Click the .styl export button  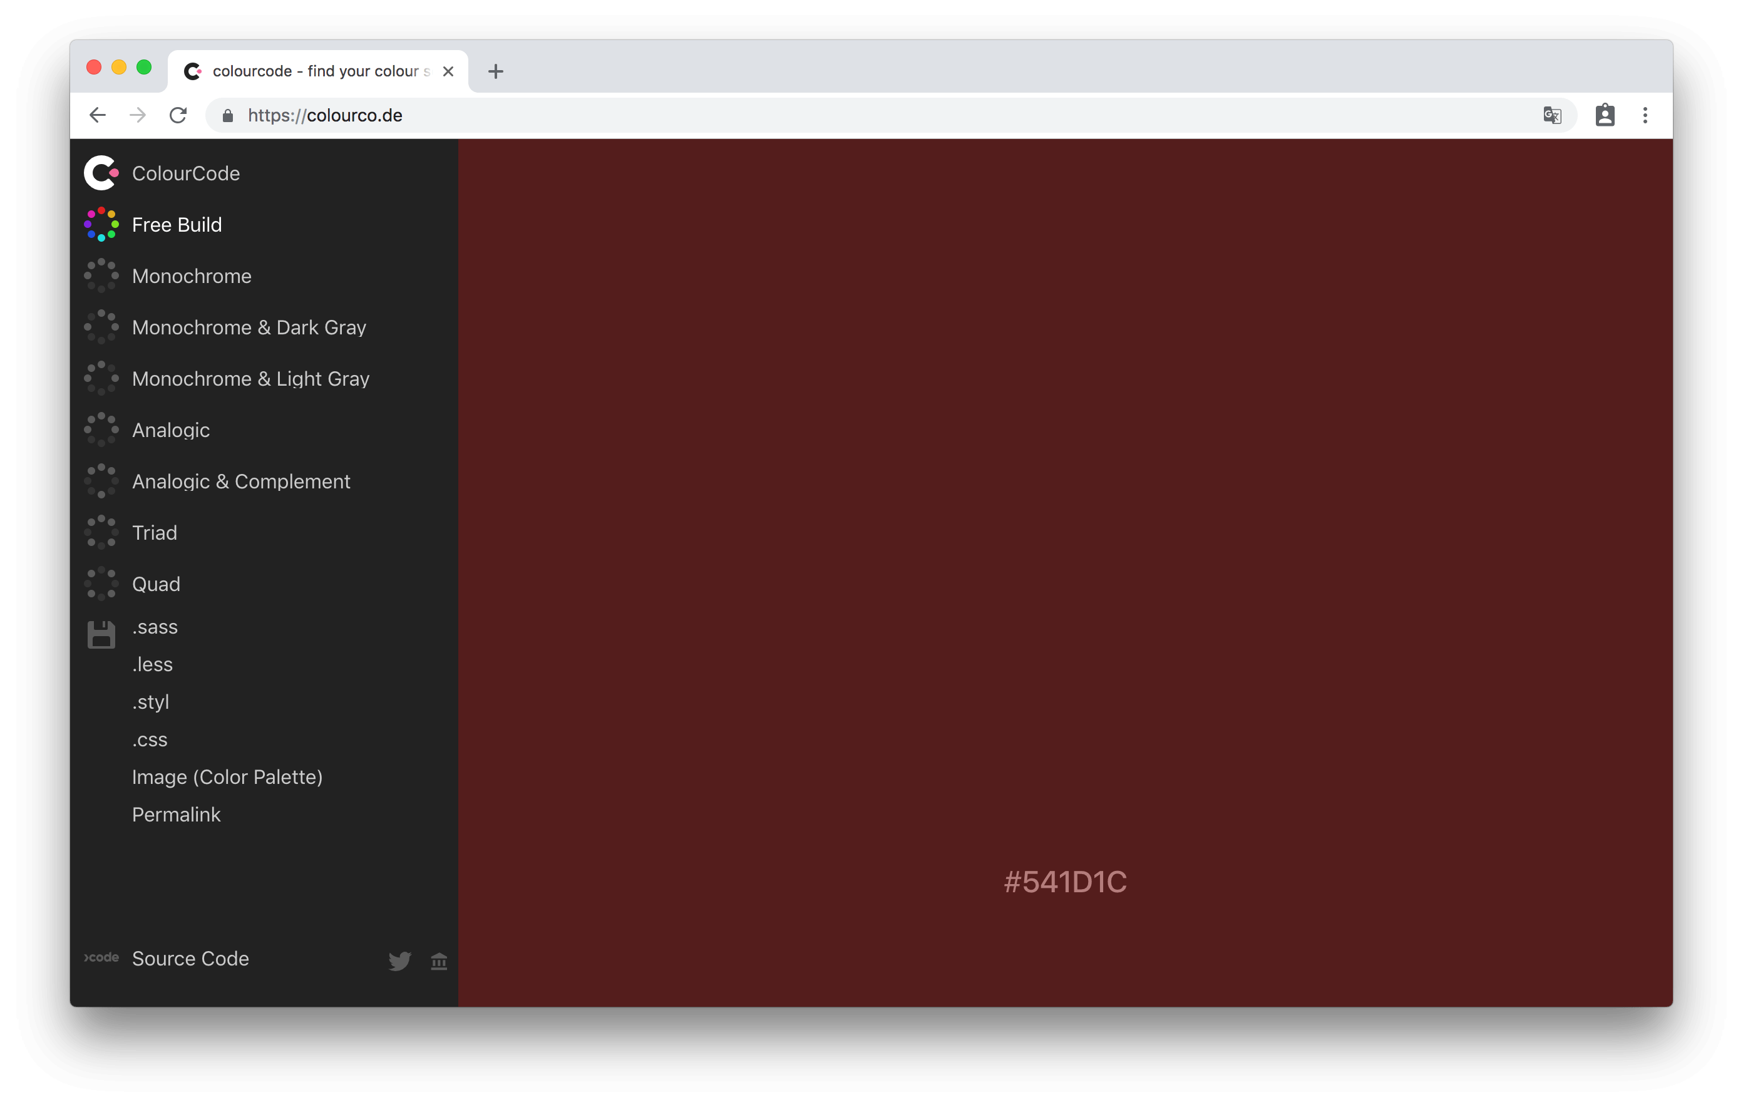(150, 701)
